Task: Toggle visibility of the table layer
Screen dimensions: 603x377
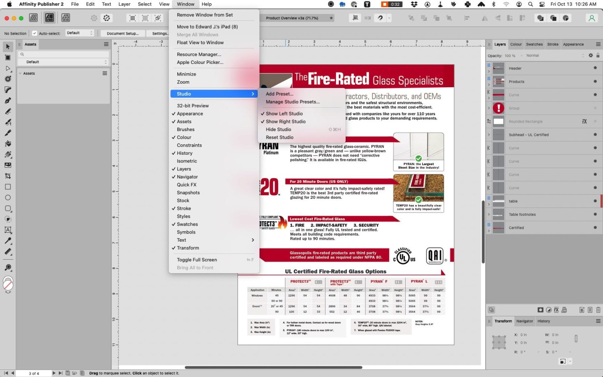Action: (595, 201)
